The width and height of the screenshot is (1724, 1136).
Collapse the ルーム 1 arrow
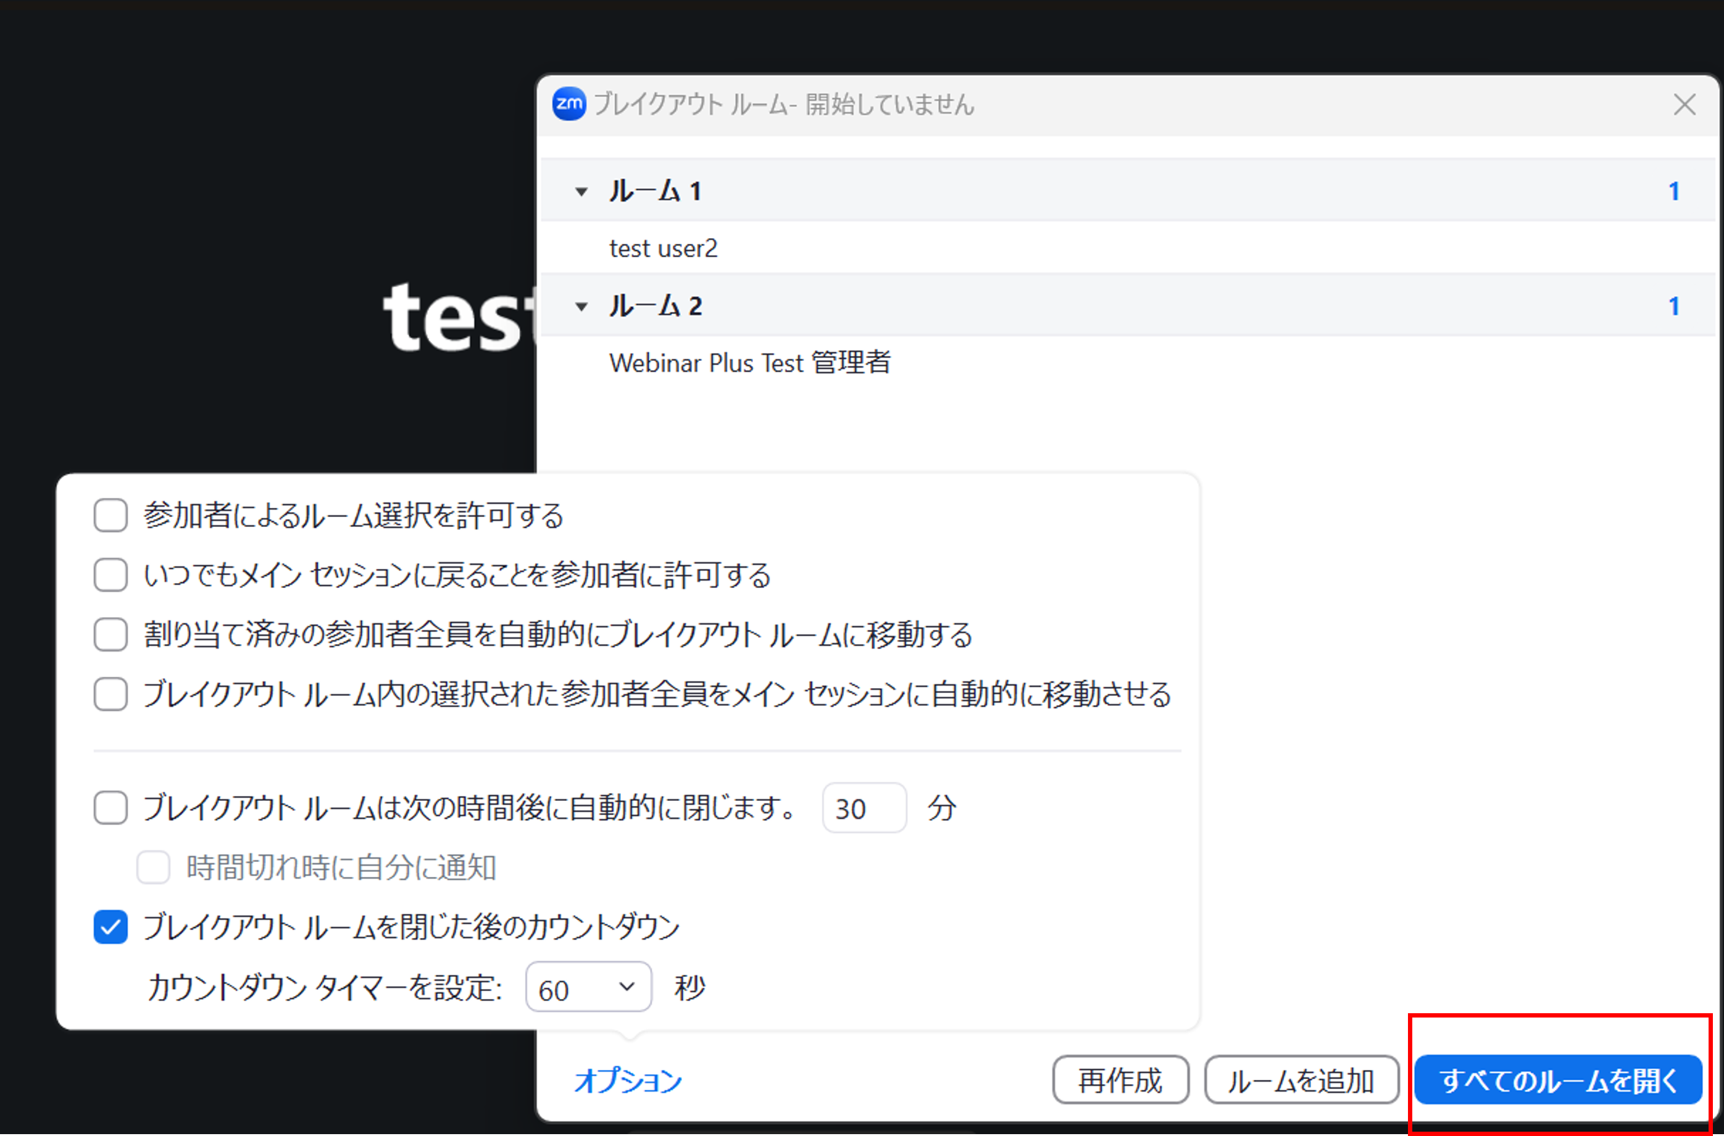(581, 192)
